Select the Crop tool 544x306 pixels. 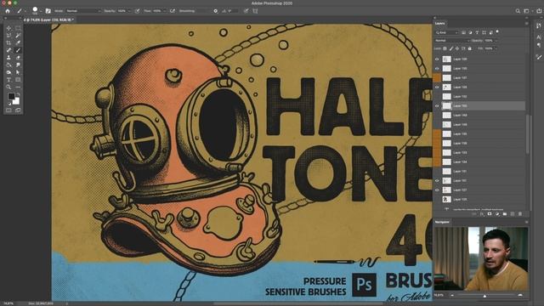[8, 43]
